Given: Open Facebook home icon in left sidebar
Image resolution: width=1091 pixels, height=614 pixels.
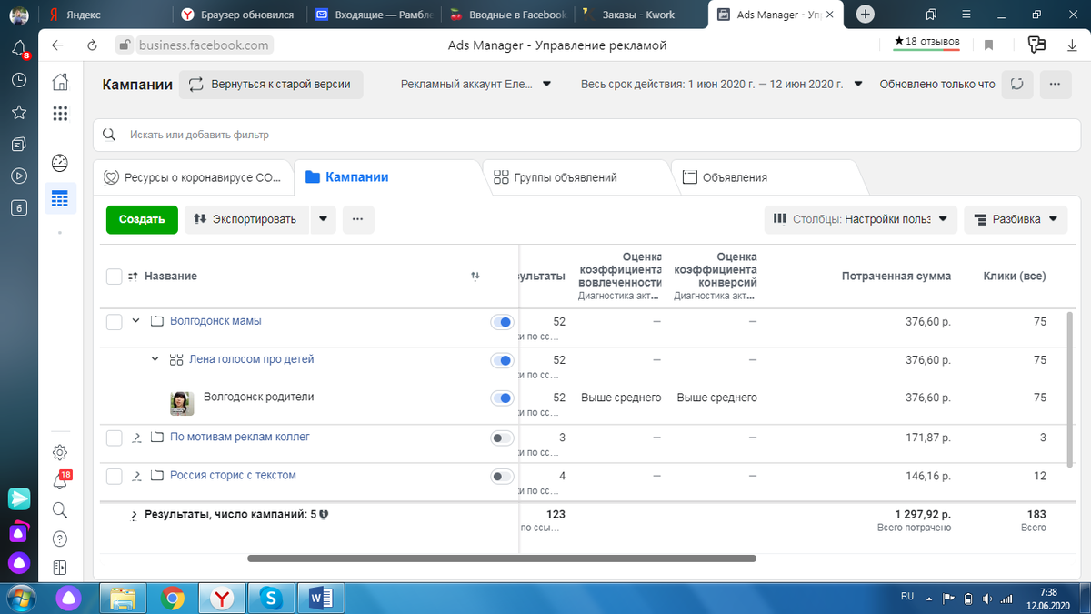Looking at the screenshot, I should 60,82.
